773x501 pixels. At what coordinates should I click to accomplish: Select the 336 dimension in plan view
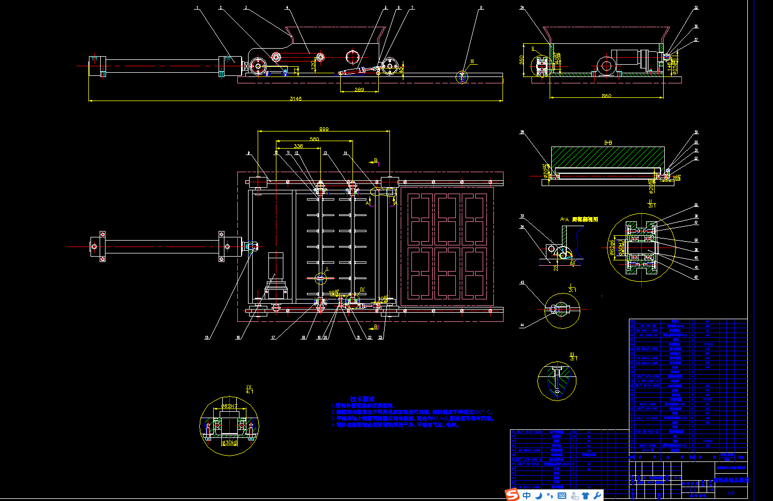pos(298,146)
